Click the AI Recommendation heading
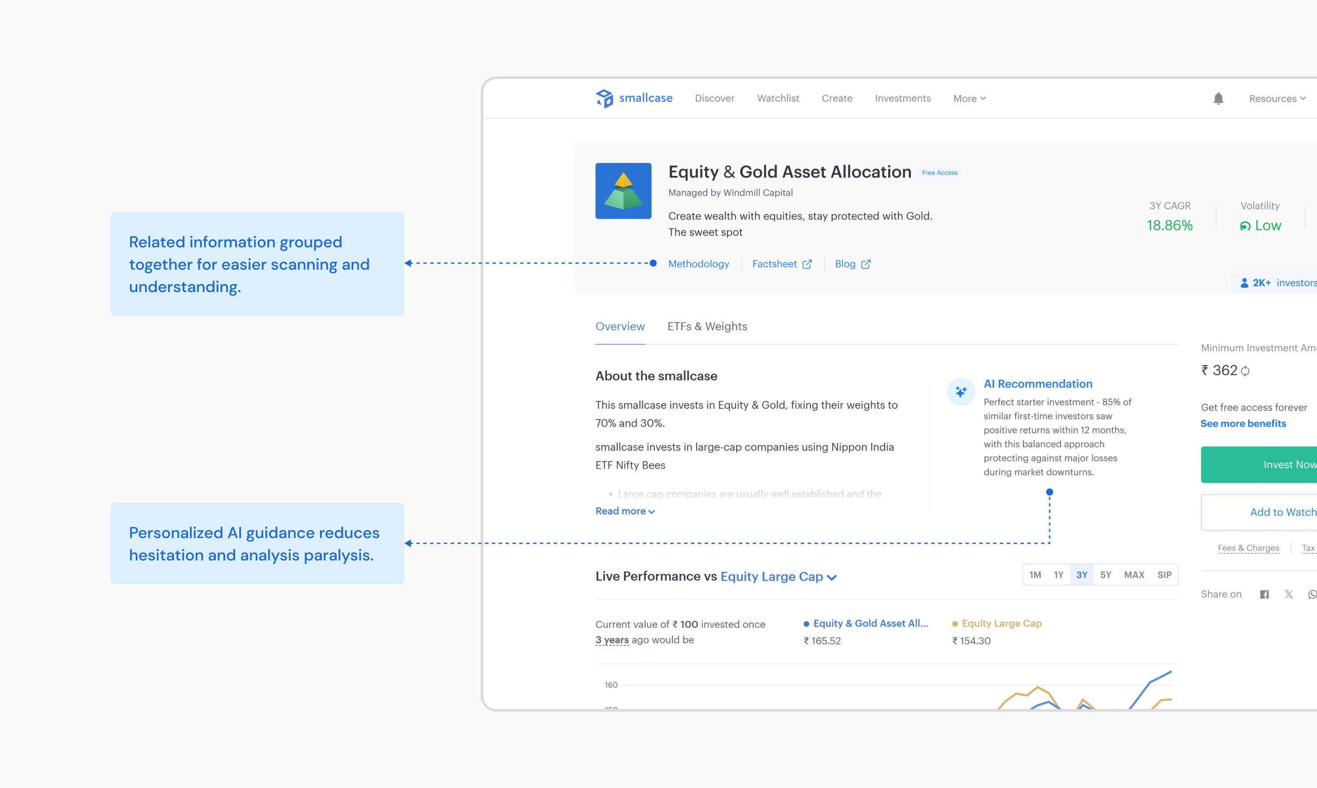The image size is (1317, 788). [x=1038, y=384]
